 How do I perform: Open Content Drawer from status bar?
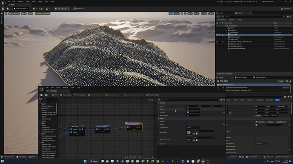coord(7,157)
